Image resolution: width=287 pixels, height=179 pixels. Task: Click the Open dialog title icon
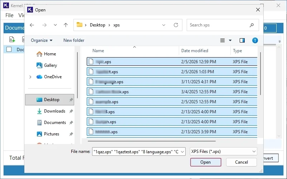pyautogui.click(x=30, y=10)
